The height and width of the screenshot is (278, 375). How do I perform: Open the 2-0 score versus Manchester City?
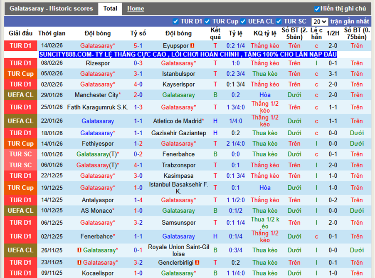click(x=138, y=95)
